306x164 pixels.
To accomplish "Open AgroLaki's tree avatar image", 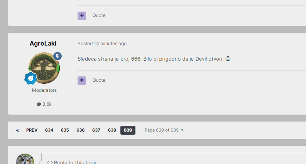I will pos(44,68).
